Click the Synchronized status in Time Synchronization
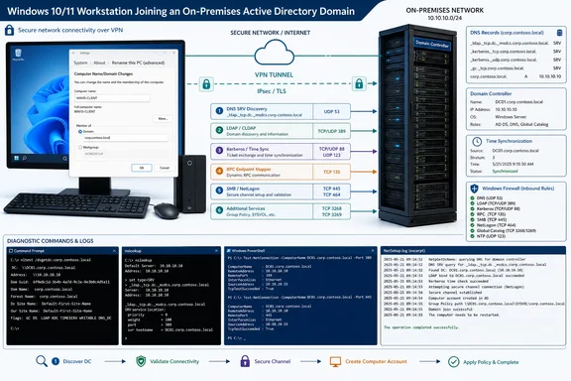Image resolution: width=571 pixels, height=381 pixels. point(505,171)
